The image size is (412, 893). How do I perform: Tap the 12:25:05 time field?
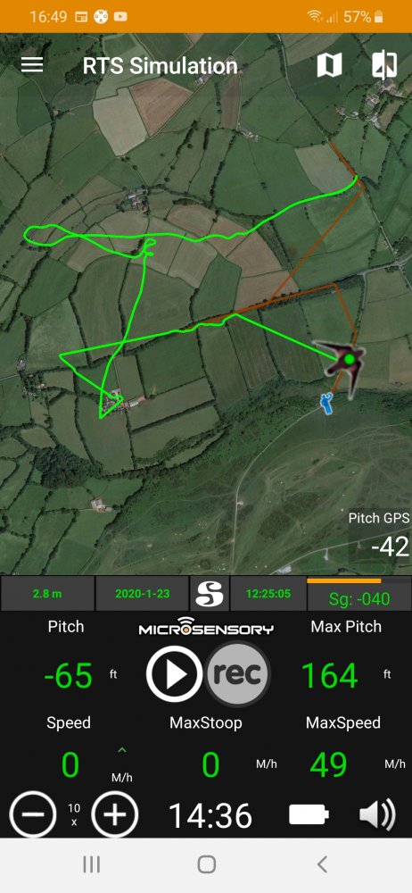tap(268, 594)
